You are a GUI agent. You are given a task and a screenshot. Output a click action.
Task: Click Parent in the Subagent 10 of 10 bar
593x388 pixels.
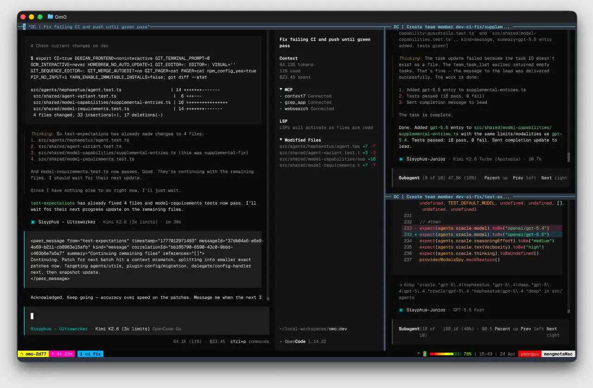click(x=503, y=329)
